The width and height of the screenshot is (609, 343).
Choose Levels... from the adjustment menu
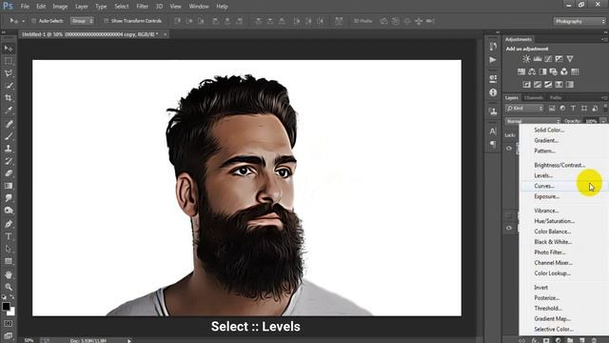543,175
